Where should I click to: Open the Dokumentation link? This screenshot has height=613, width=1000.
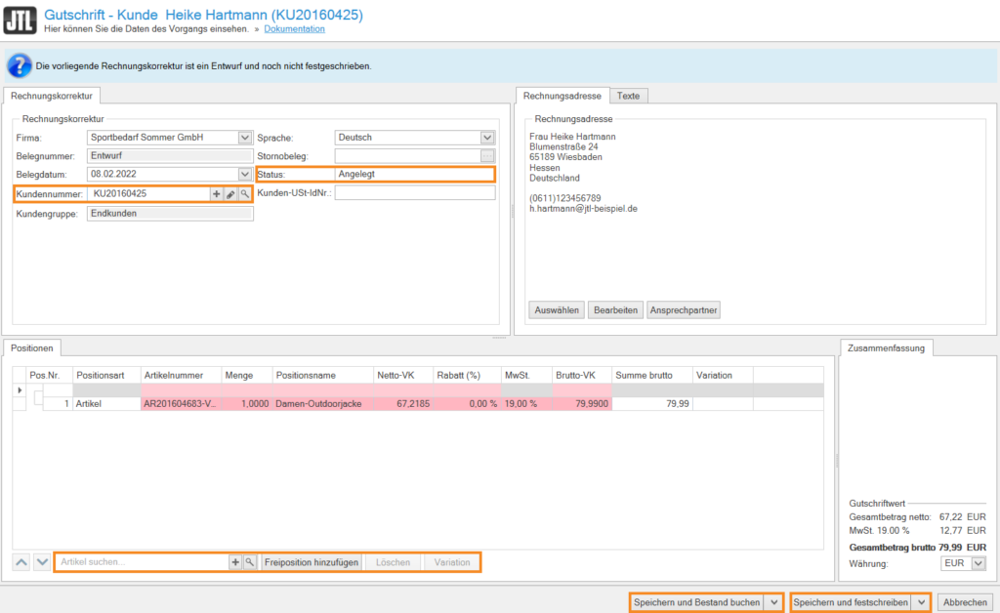tap(294, 29)
